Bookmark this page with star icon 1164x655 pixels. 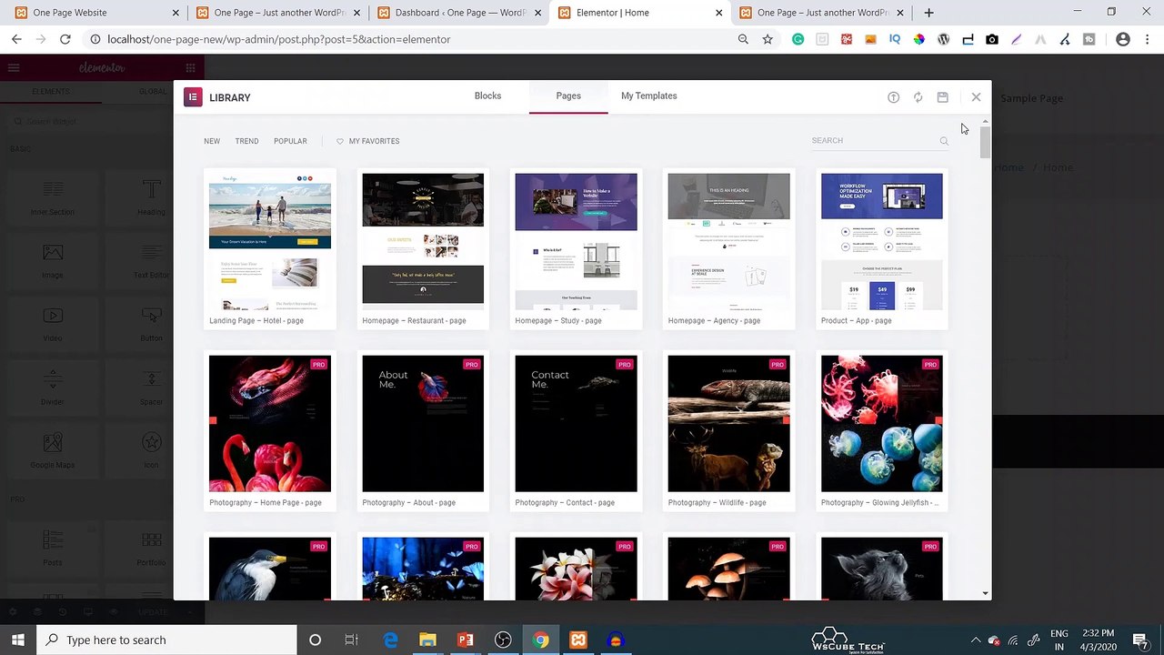[768, 39]
